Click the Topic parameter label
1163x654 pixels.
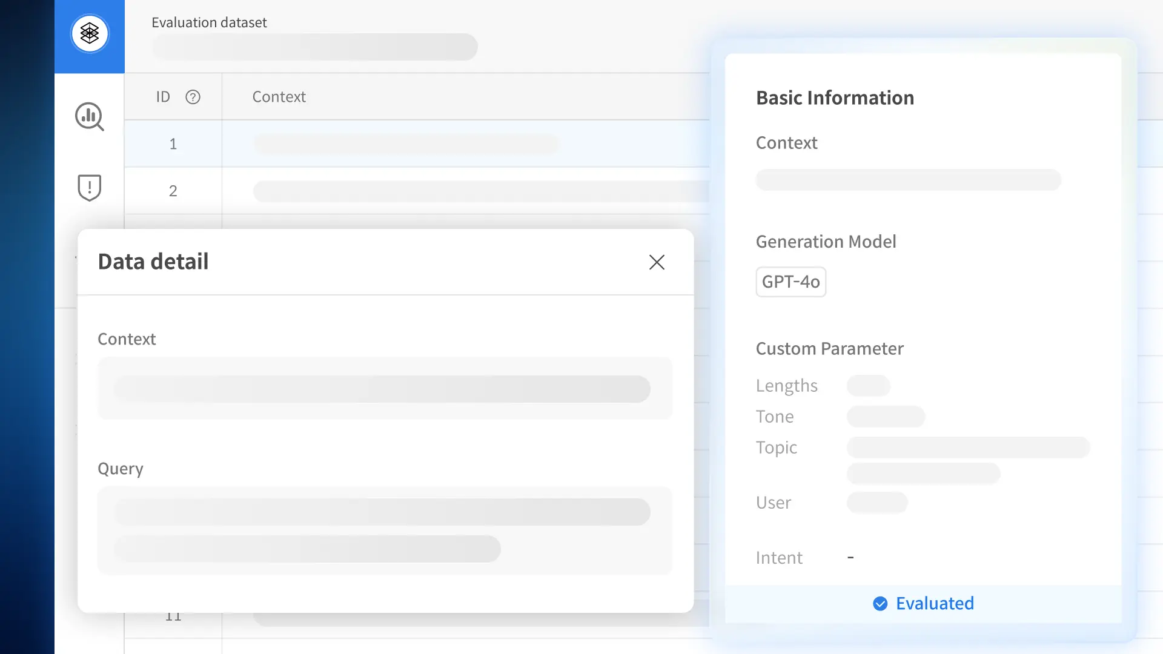[x=776, y=448]
